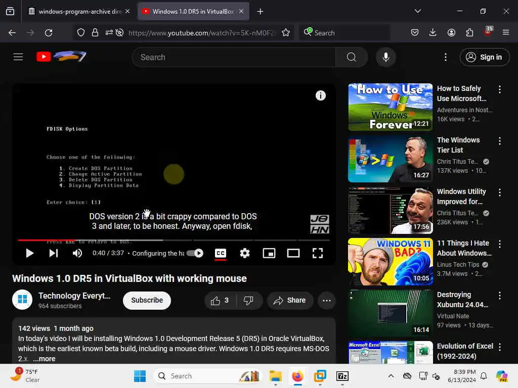518x388 pixels.
Task: Like this video
Action: pyautogui.click(x=220, y=301)
